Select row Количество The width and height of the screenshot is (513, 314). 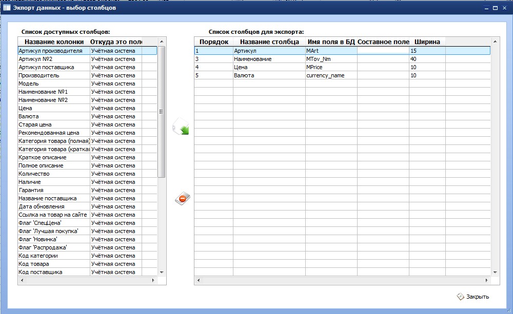tap(87, 174)
